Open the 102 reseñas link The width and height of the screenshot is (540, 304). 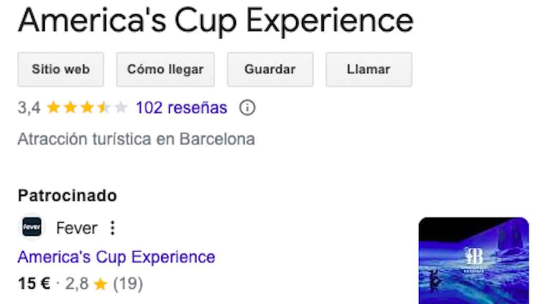(181, 107)
